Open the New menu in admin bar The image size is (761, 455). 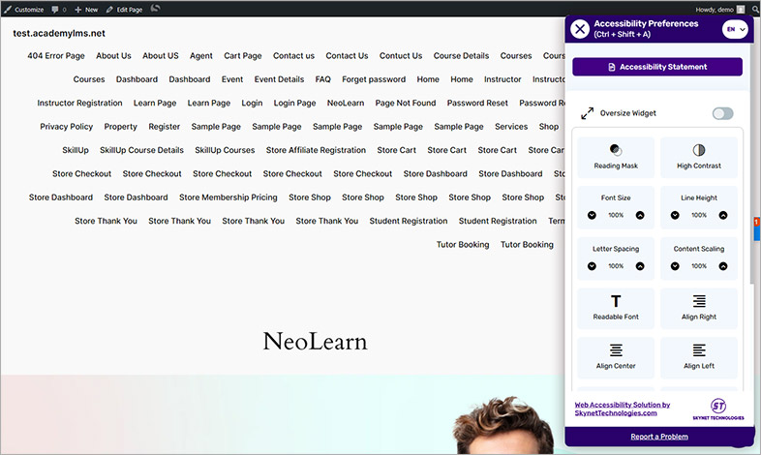pos(86,10)
